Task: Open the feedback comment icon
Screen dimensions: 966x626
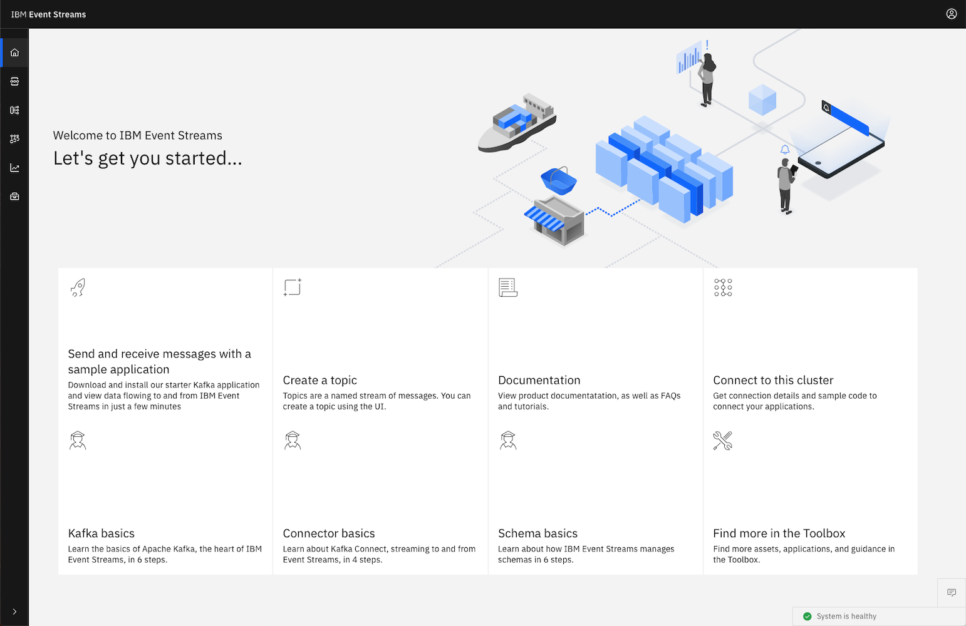Action: [x=952, y=592]
